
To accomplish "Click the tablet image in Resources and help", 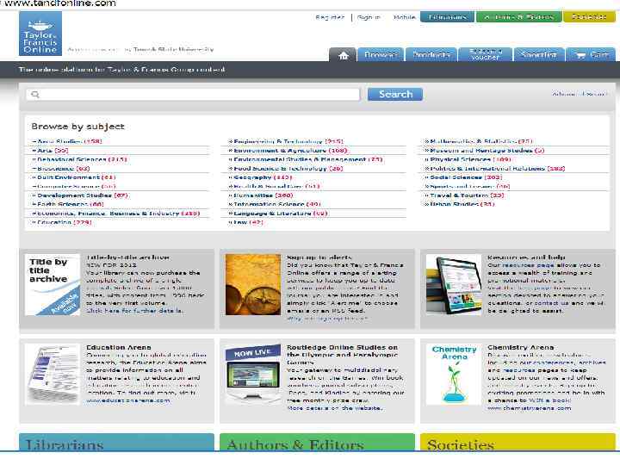I will click(454, 285).
